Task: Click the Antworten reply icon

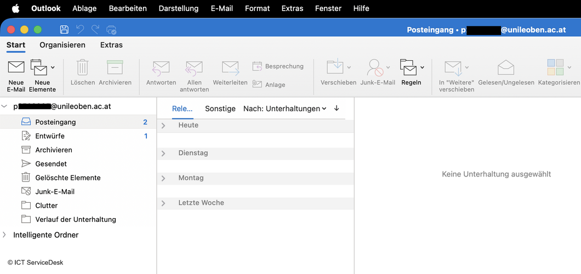Action: coord(161,68)
